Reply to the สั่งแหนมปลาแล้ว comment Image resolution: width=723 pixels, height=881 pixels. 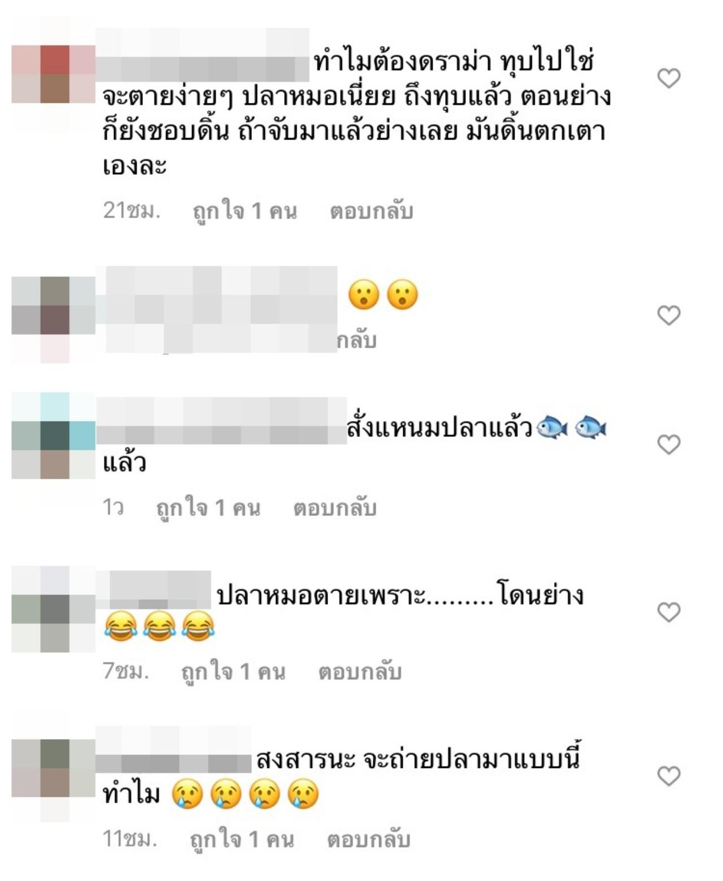pos(335,507)
